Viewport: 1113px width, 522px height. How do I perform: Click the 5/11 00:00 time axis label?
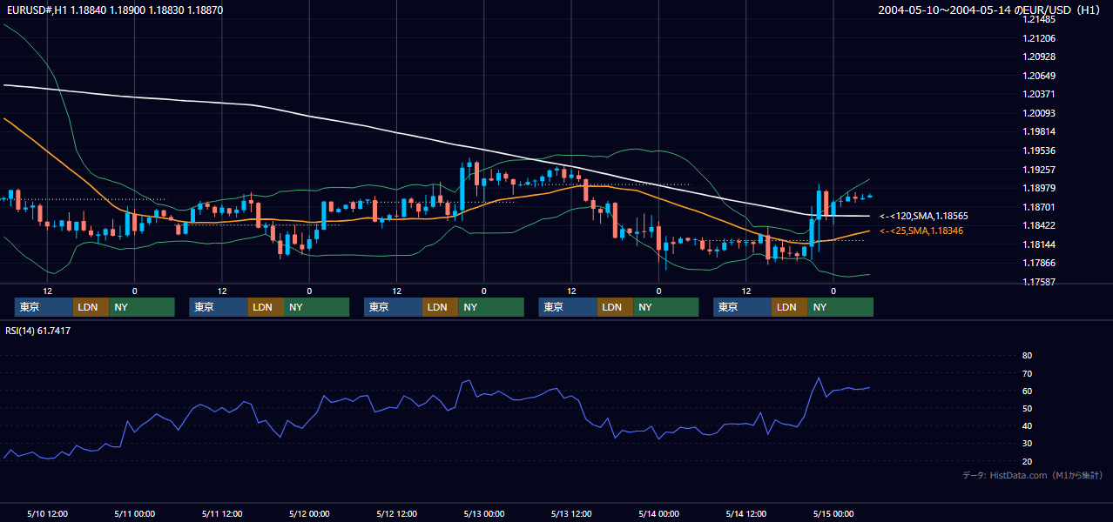click(134, 513)
